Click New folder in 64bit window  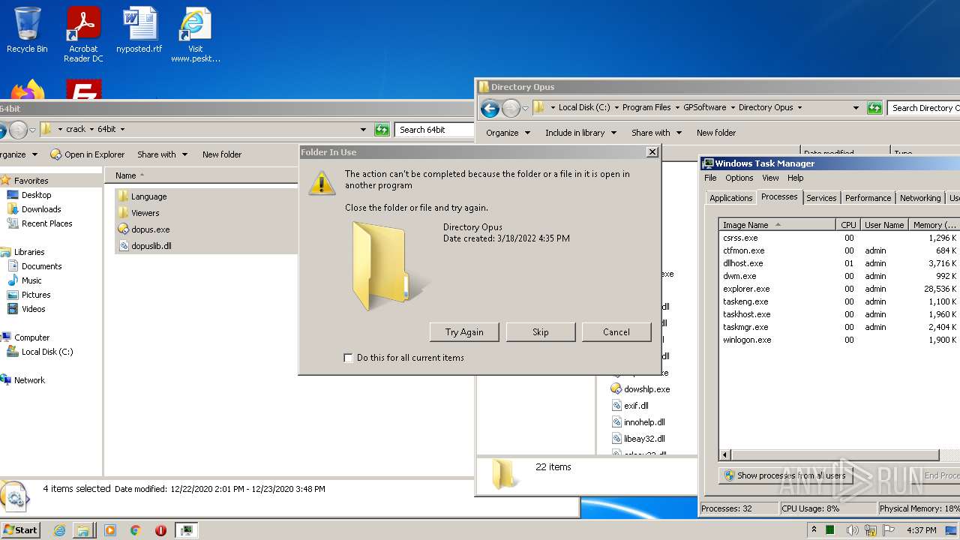coord(222,154)
